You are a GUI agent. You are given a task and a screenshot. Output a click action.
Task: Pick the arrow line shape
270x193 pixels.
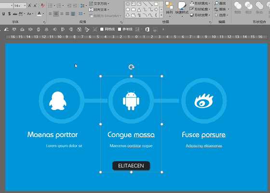point(150,4)
